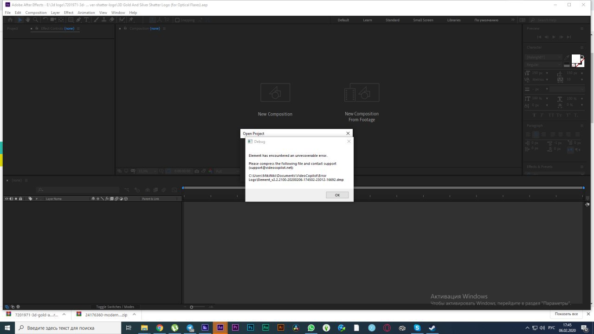
Task: Toggle the video eye column switch in timeline
Action: [6, 199]
